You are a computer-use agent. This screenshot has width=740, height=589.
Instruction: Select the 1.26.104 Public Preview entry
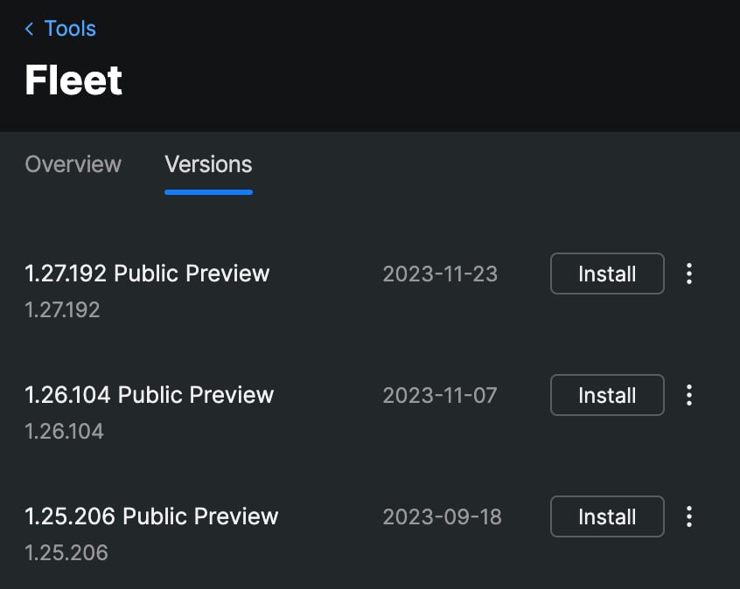149,394
